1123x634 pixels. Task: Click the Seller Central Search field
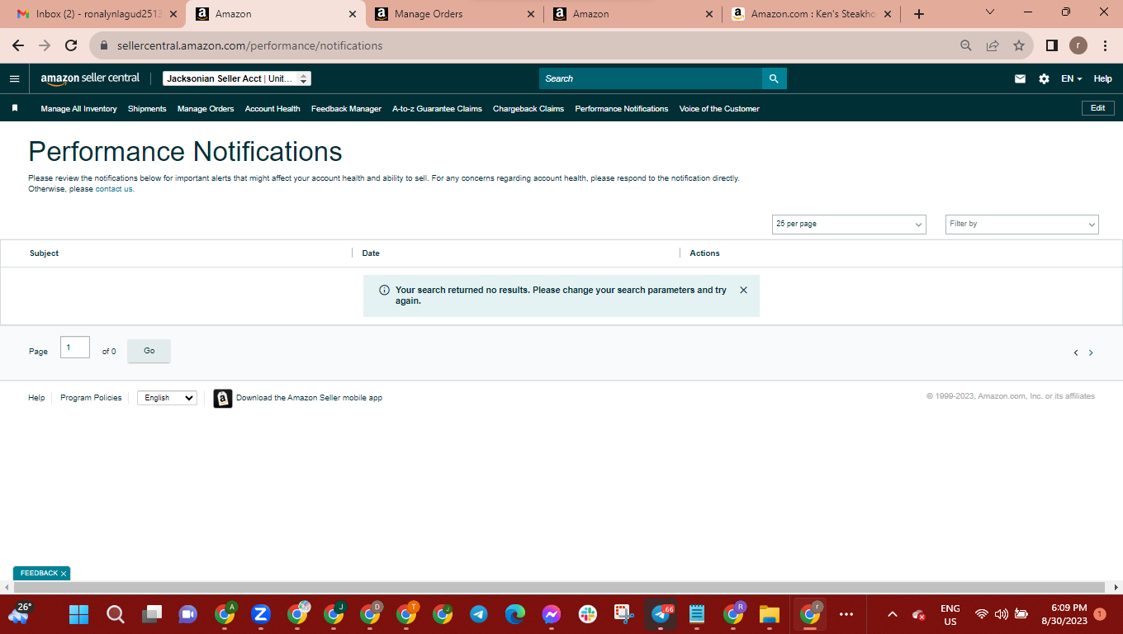tap(651, 78)
